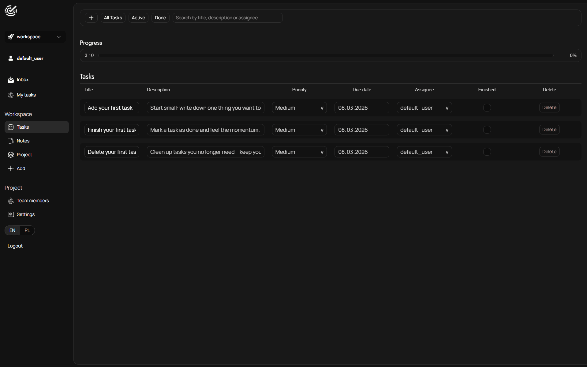Show the Done tasks filter
The image size is (587, 367).
(x=160, y=18)
